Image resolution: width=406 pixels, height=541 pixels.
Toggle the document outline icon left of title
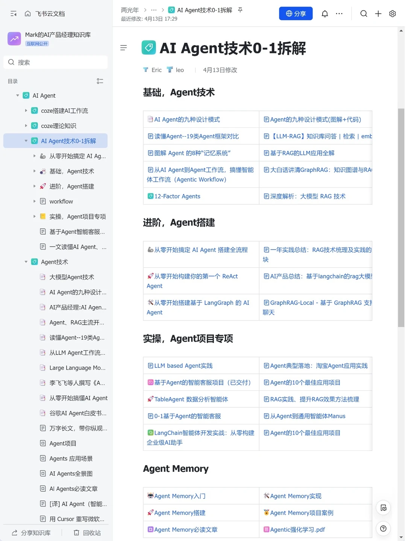point(123,48)
